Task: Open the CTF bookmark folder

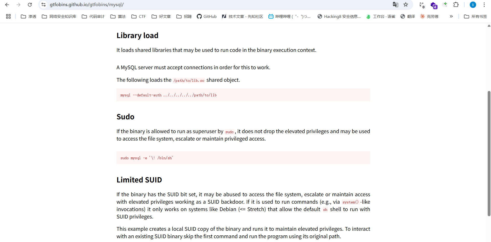Action: 138,16
